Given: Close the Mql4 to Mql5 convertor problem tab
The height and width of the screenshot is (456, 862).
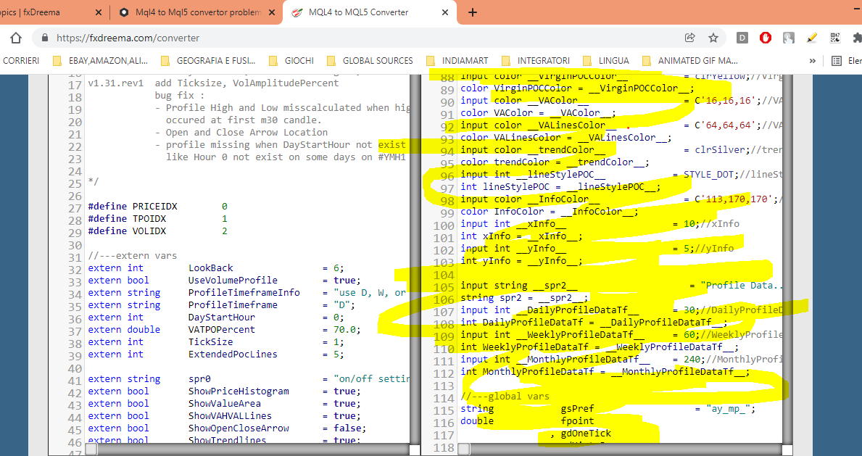Looking at the screenshot, I should 272,12.
